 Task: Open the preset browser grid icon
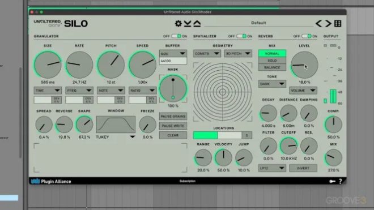(338, 23)
